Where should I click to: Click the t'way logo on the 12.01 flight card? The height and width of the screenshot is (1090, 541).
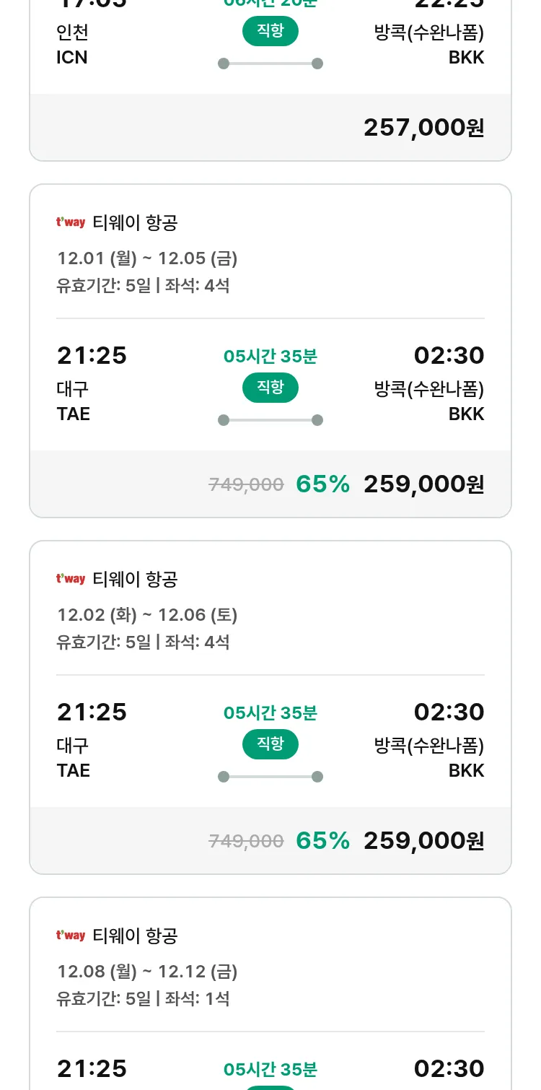pyautogui.click(x=71, y=222)
